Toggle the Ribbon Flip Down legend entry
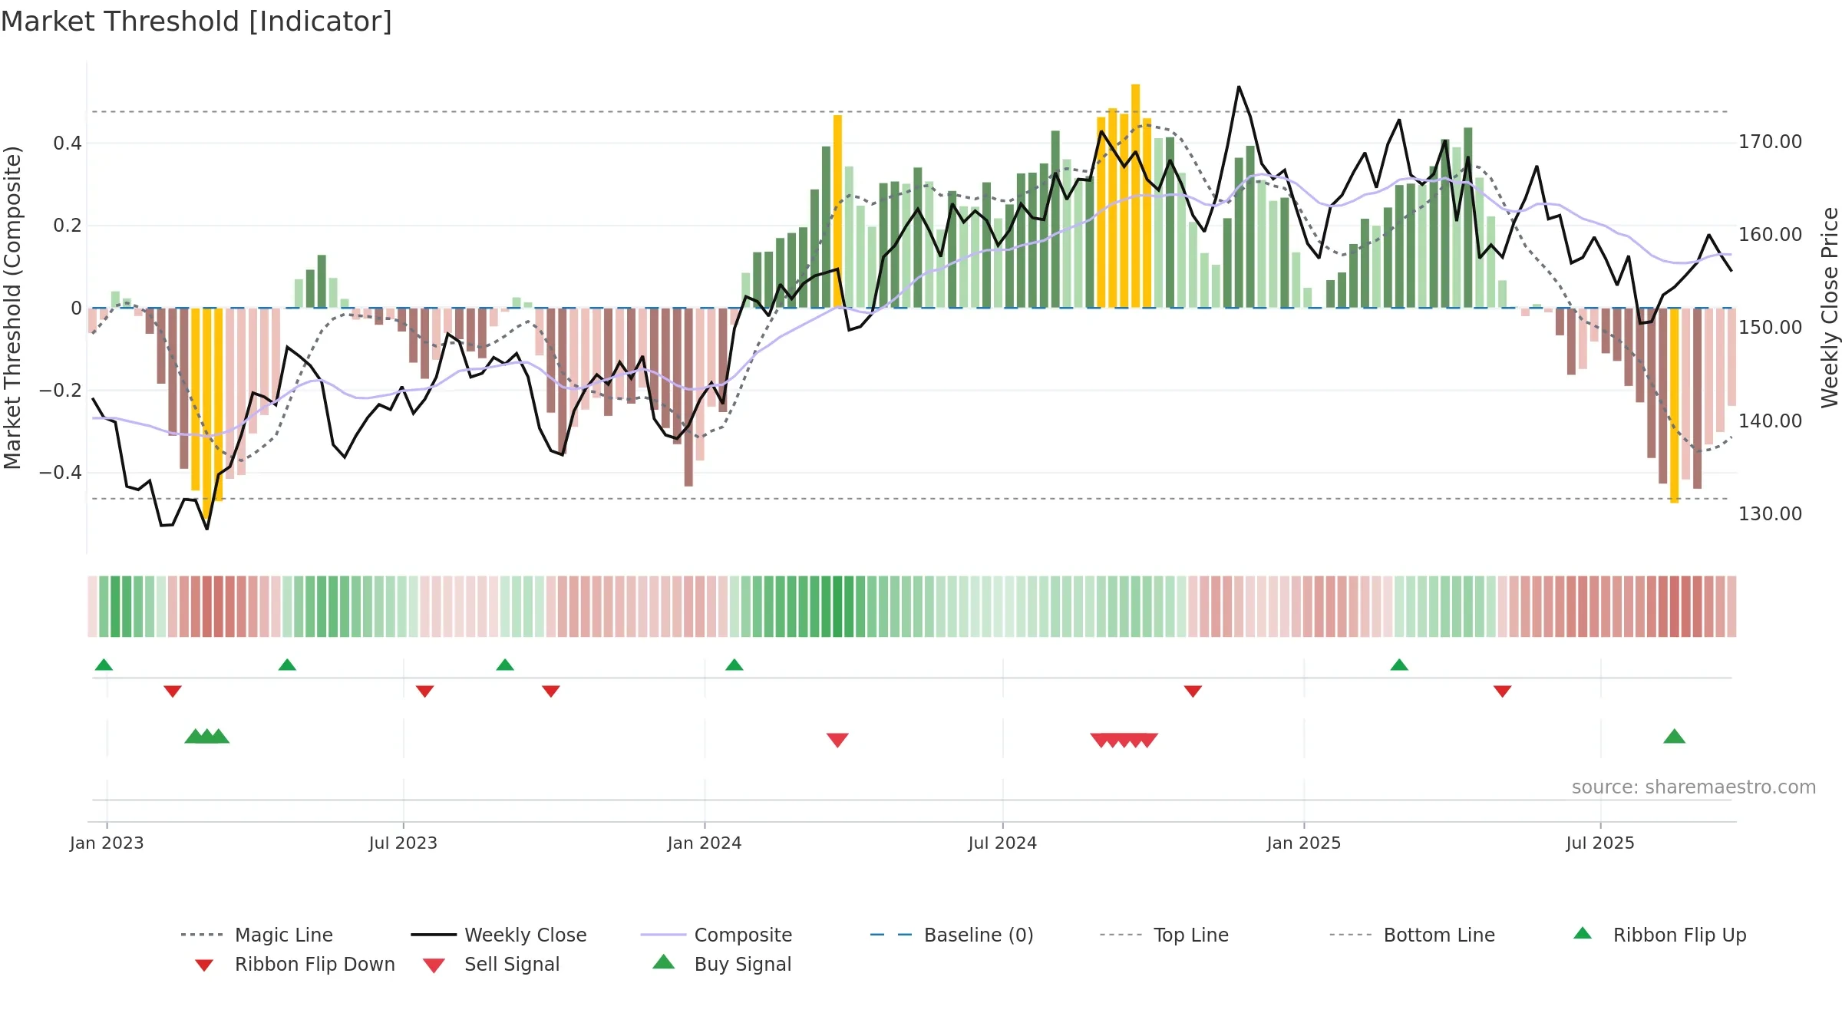Viewport: 1842px width, 1036px height. click(295, 964)
